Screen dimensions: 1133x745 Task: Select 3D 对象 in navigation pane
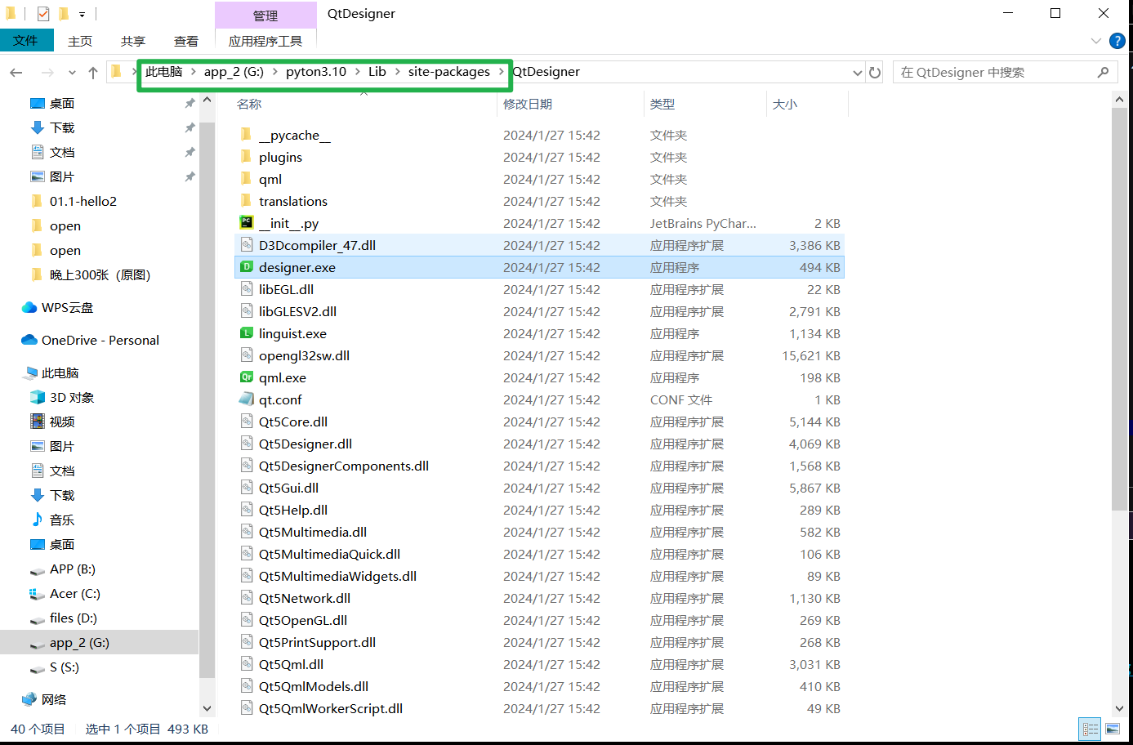[72, 397]
